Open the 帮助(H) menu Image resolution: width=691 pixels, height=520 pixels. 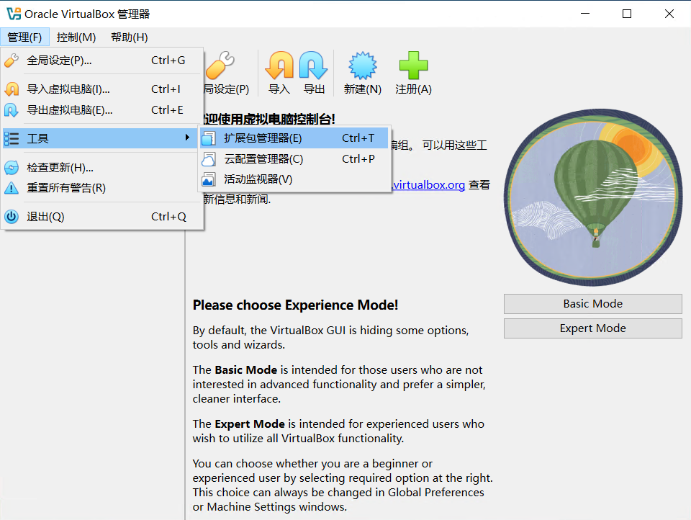tap(129, 37)
